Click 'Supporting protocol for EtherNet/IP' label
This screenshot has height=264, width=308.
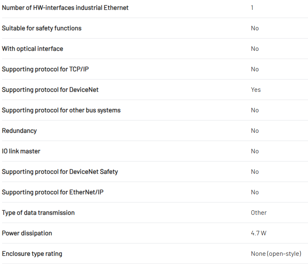pyautogui.click(x=53, y=192)
